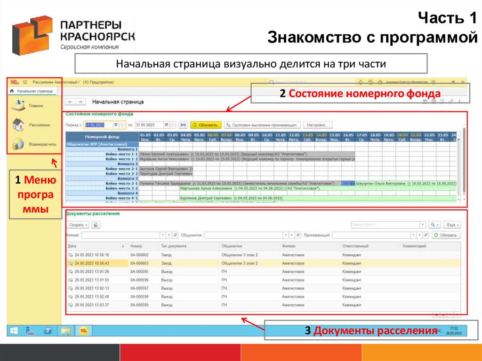Screen dimensions: 482x361
Task: Select document row 0А-000597
Action: pyautogui.click(x=264, y=288)
